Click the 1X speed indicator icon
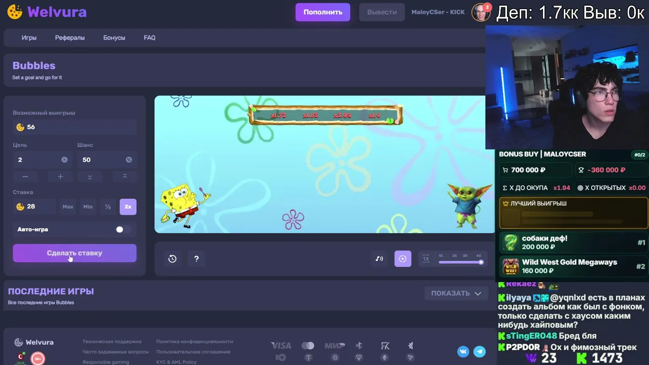 tap(426, 259)
